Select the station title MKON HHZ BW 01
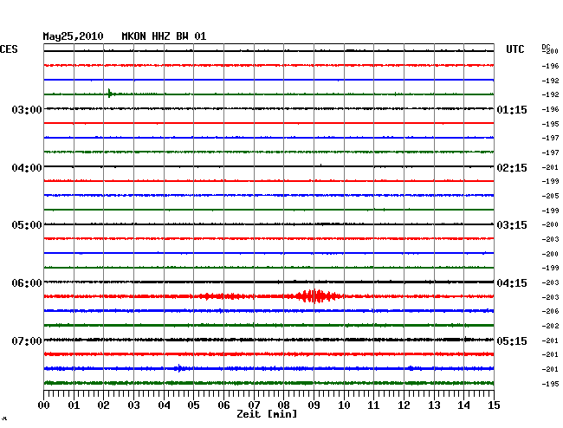The width and height of the screenshot is (563, 428). pyautogui.click(x=164, y=36)
